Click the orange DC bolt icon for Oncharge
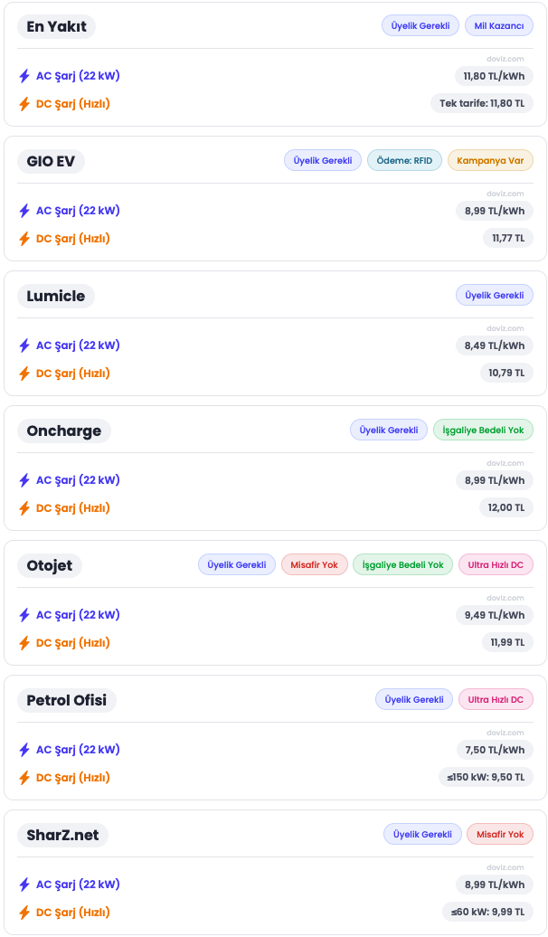 (24, 508)
